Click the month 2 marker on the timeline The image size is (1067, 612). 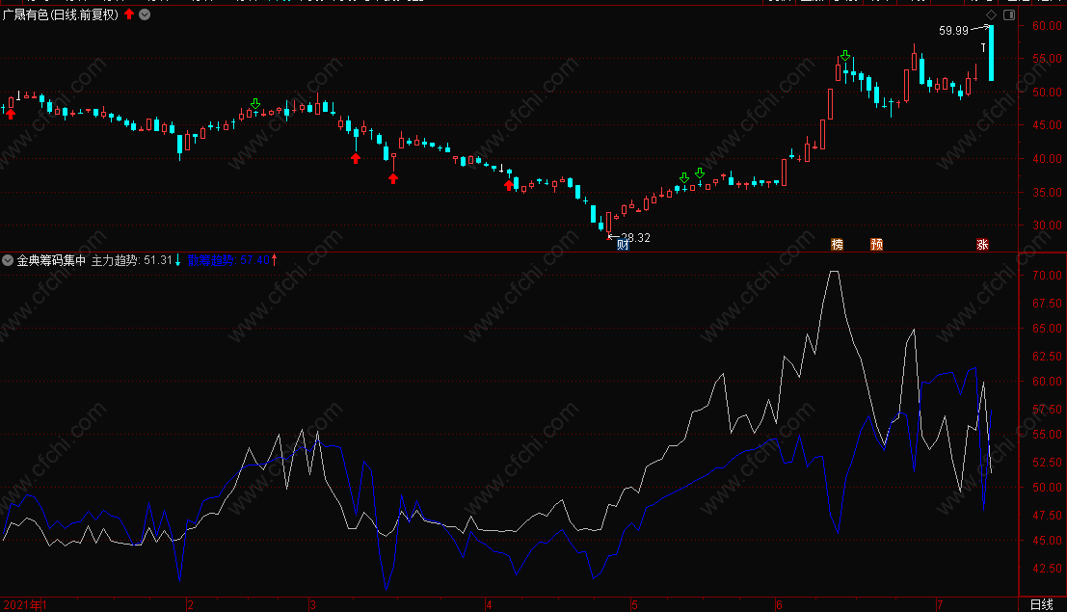click(x=190, y=605)
